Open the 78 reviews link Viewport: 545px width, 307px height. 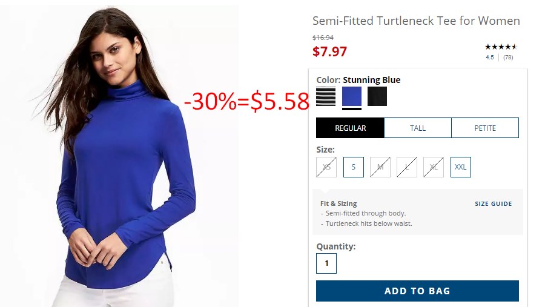508,58
